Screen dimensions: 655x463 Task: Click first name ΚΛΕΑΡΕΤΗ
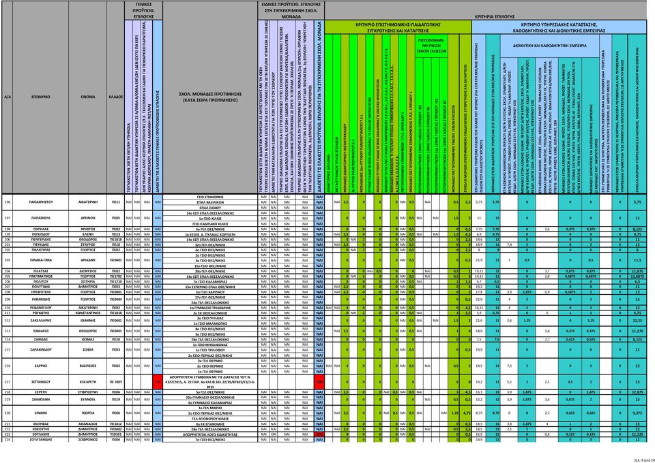(x=88, y=382)
